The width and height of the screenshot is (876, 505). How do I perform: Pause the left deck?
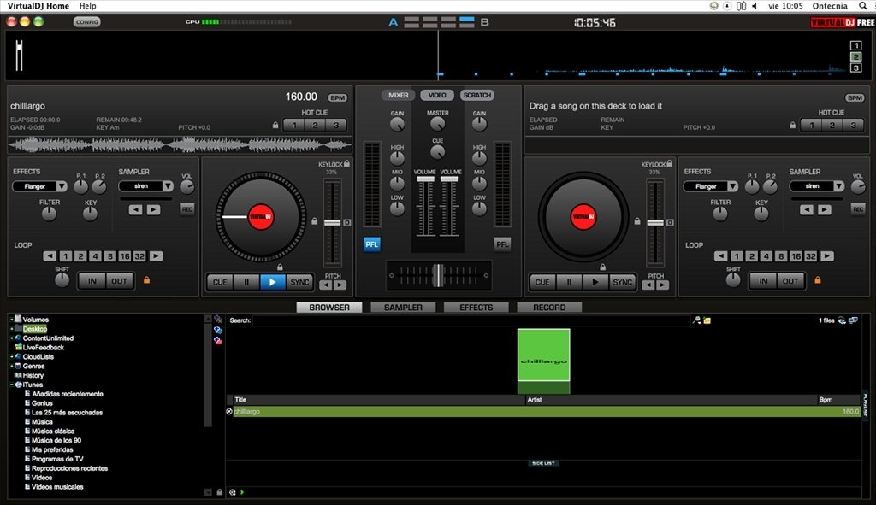click(x=246, y=282)
